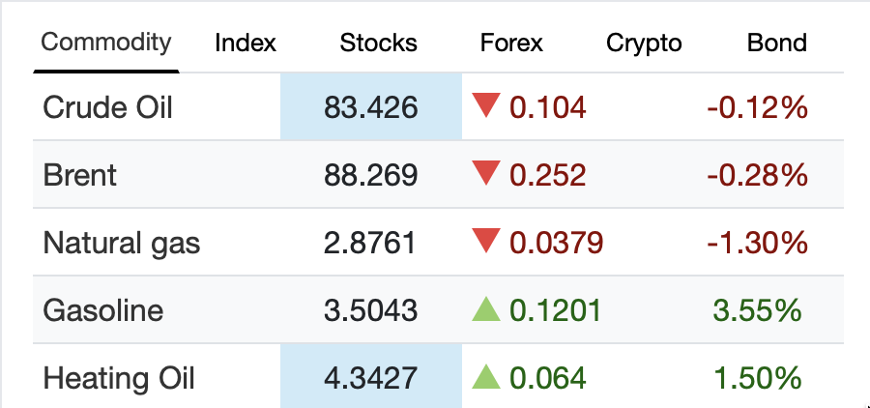Viewport: 870px width, 408px height.
Task: Click the Crude Oil price 83.426
Action: 370,107
